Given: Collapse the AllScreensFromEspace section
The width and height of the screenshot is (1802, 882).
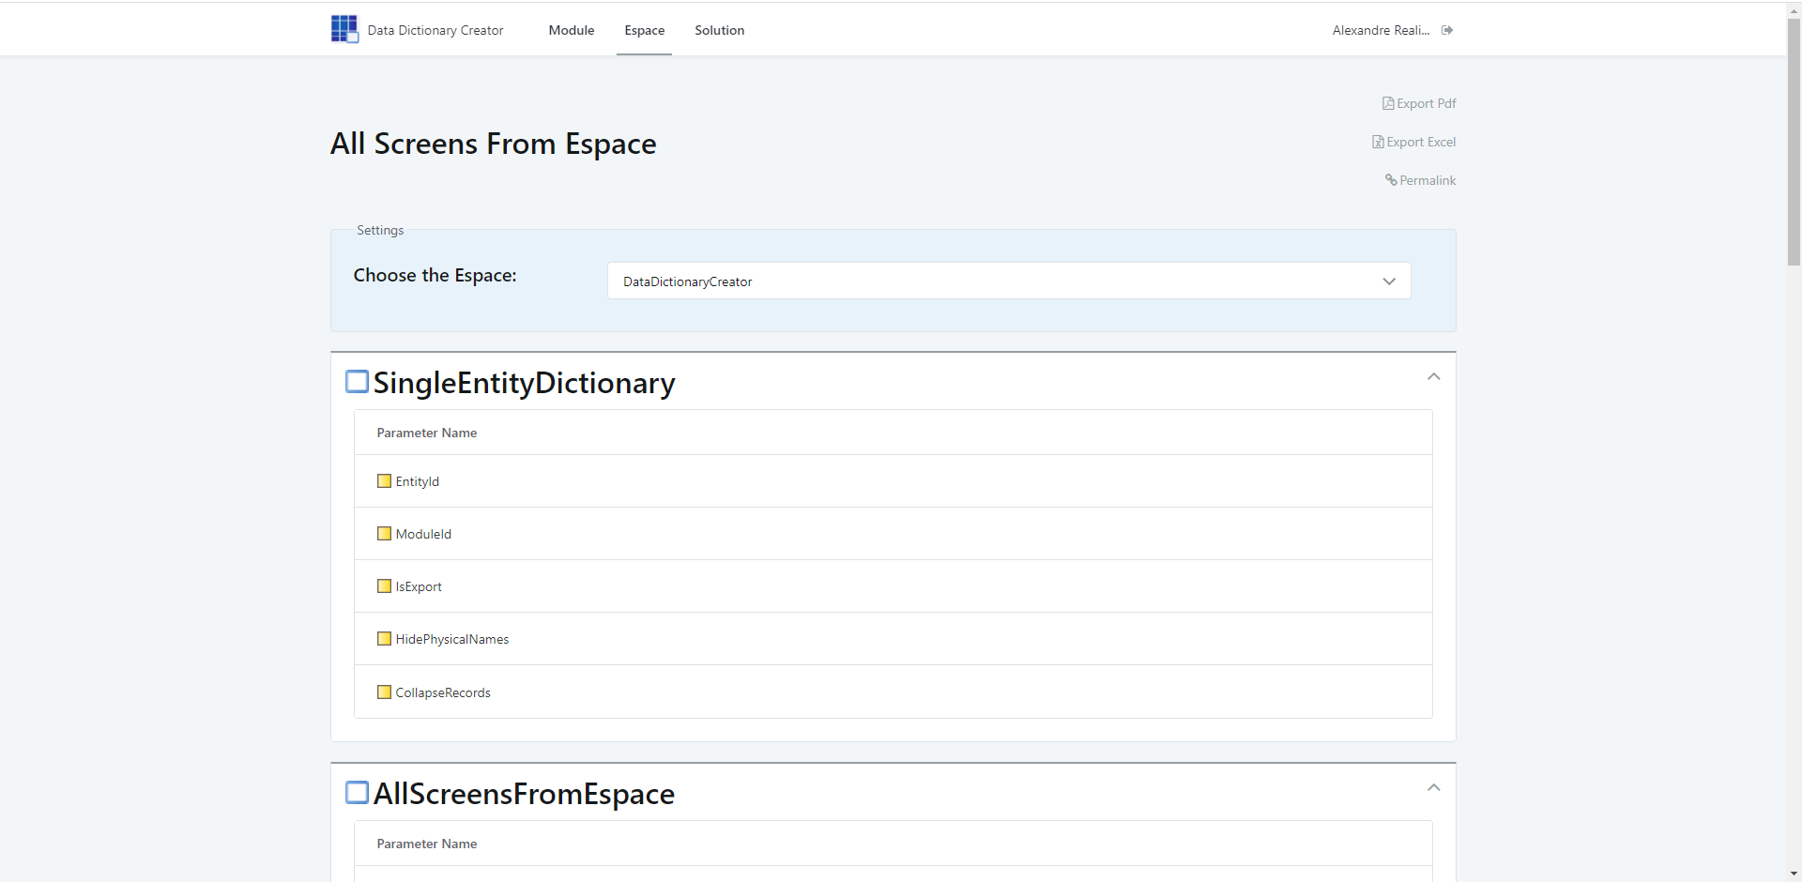Looking at the screenshot, I should (x=1433, y=786).
